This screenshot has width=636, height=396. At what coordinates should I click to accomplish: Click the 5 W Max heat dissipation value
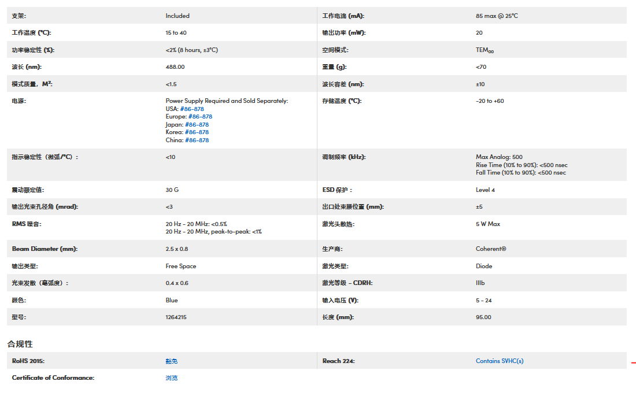pos(488,224)
